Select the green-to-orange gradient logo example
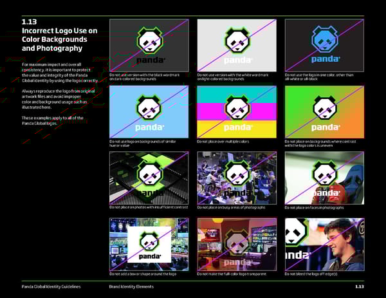Screen dimensions: 386x298 pyautogui.click(x=324, y=112)
